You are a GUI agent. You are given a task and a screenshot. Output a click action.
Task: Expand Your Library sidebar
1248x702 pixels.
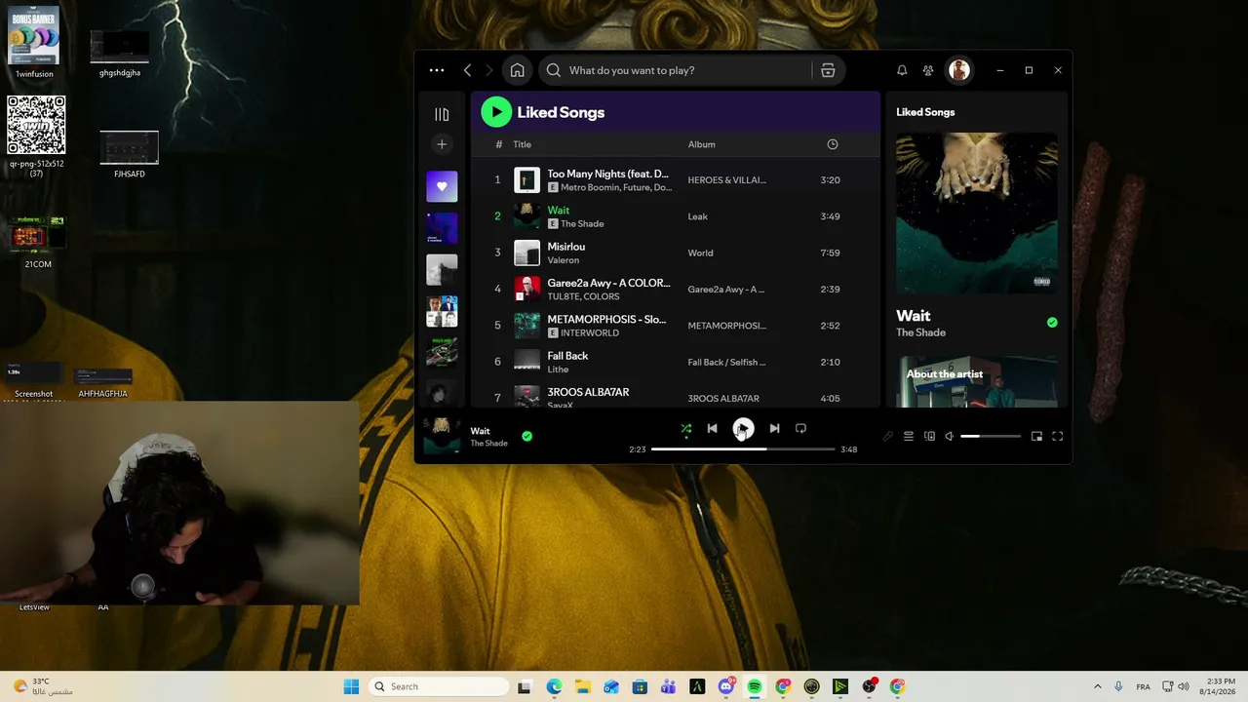442,114
